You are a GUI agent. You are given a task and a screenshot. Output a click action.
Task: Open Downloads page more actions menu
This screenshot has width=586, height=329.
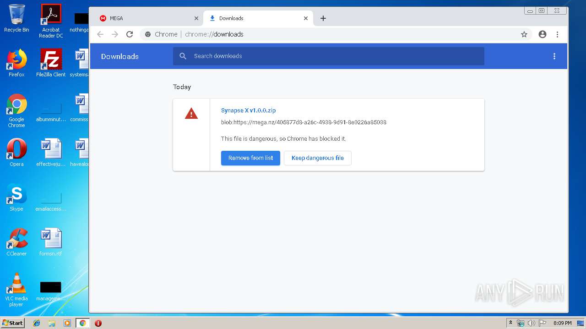pyautogui.click(x=554, y=56)
